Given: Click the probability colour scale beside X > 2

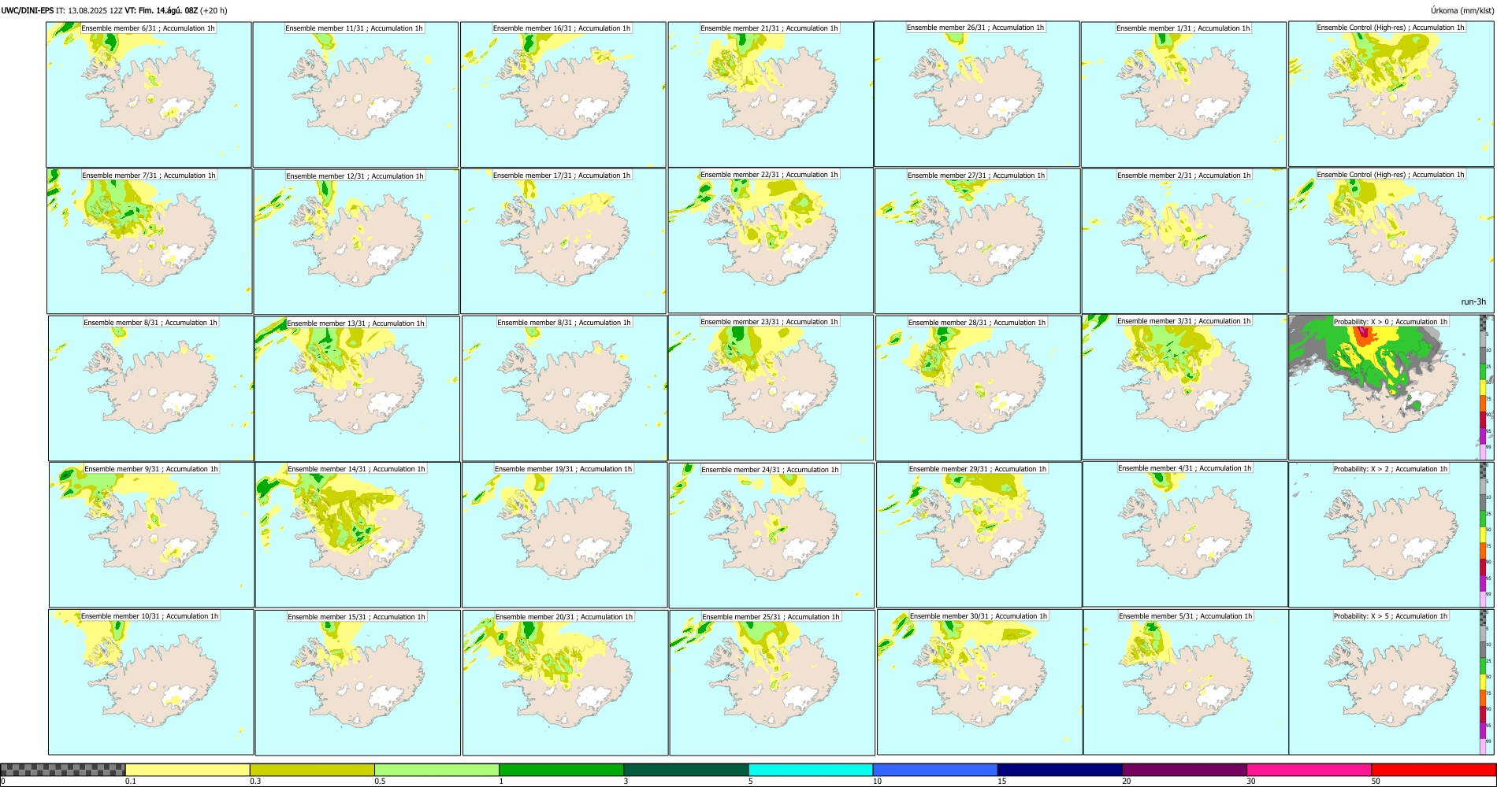Looking at the screenshot, I should [x=1484, y=535].
